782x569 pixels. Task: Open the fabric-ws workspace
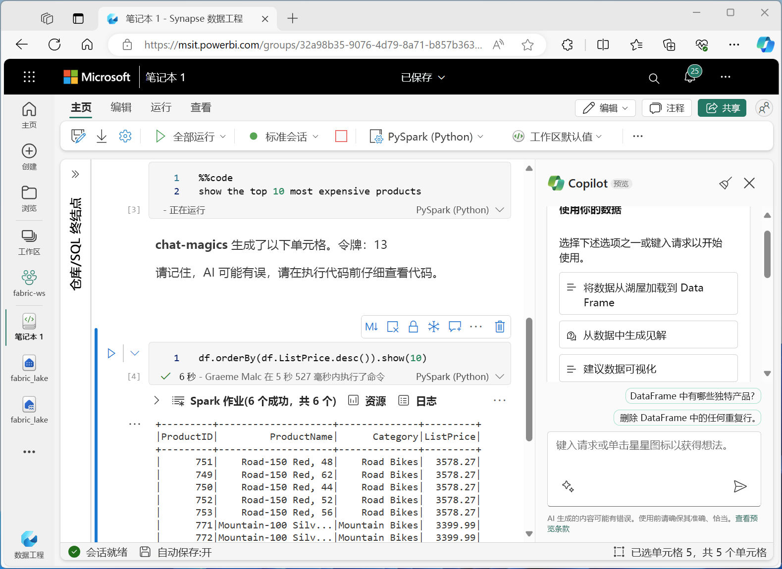point(29,284)
